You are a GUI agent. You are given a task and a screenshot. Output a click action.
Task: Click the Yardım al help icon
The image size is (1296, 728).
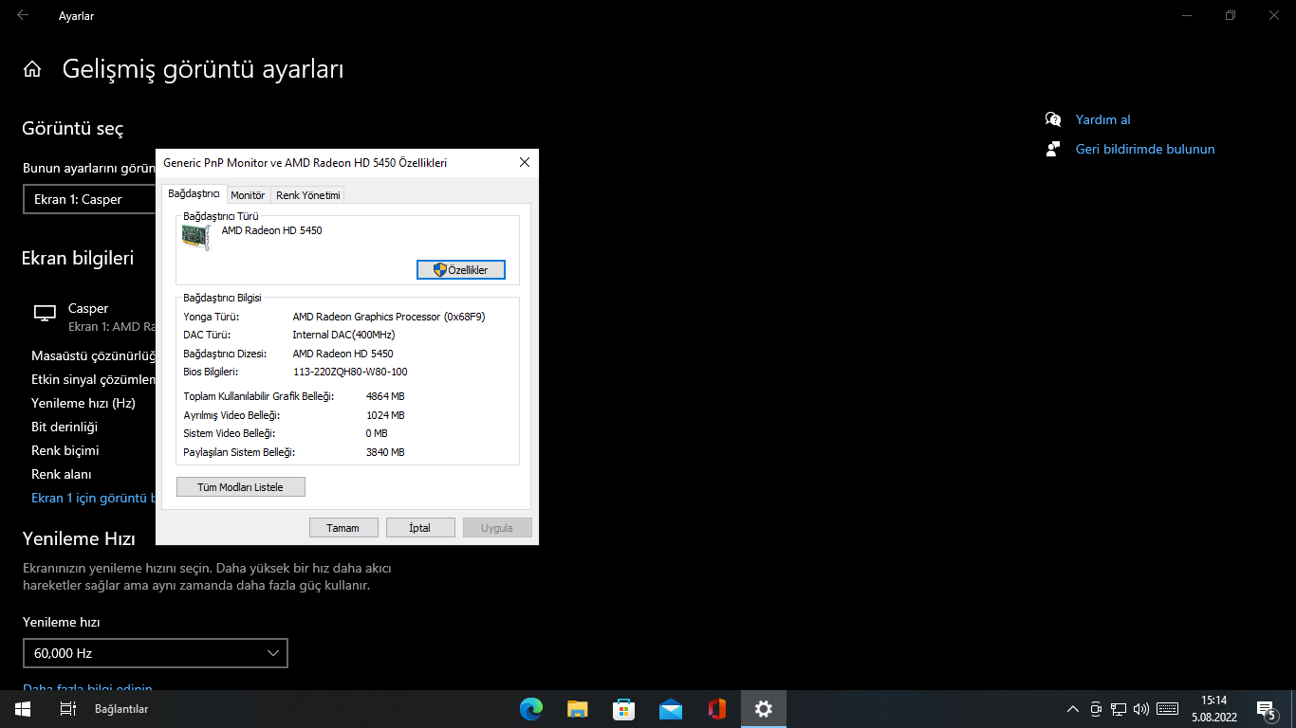[x=1053, y=119]
